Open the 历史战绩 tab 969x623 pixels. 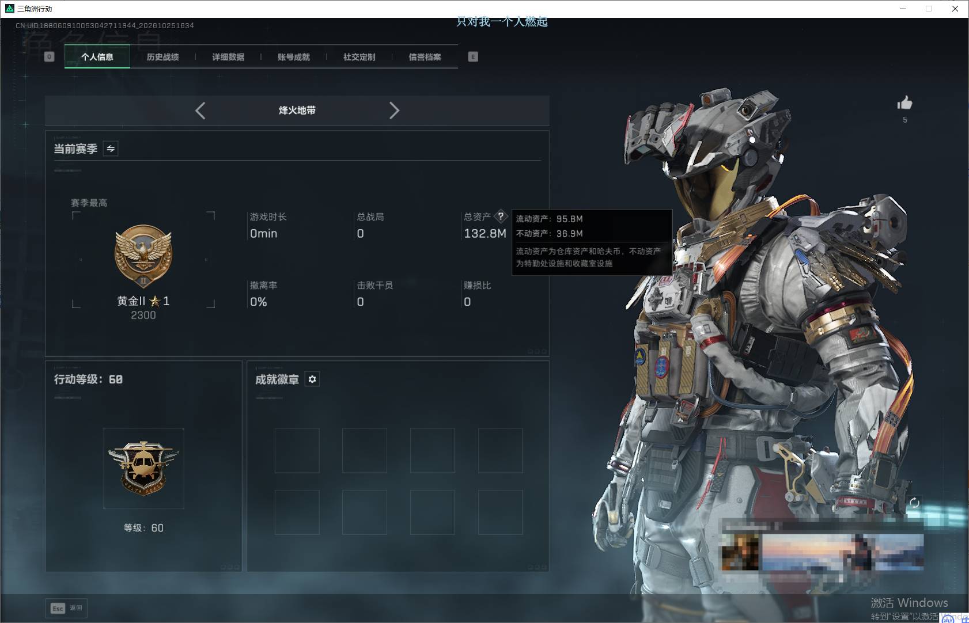pos(162,56)
